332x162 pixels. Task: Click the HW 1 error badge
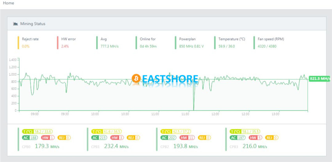pos(48,138)
